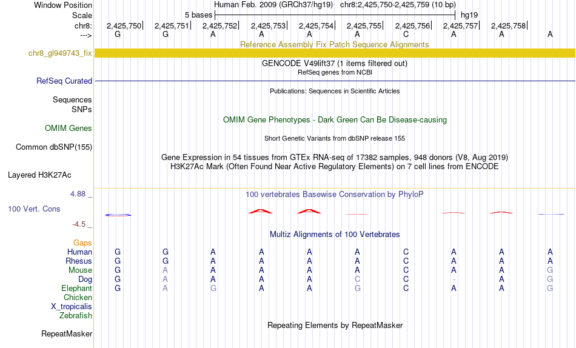Screen dimensions: 576x348
Task: Click the GTEx Gene Expression track title
Action: (x=335, y=157)
